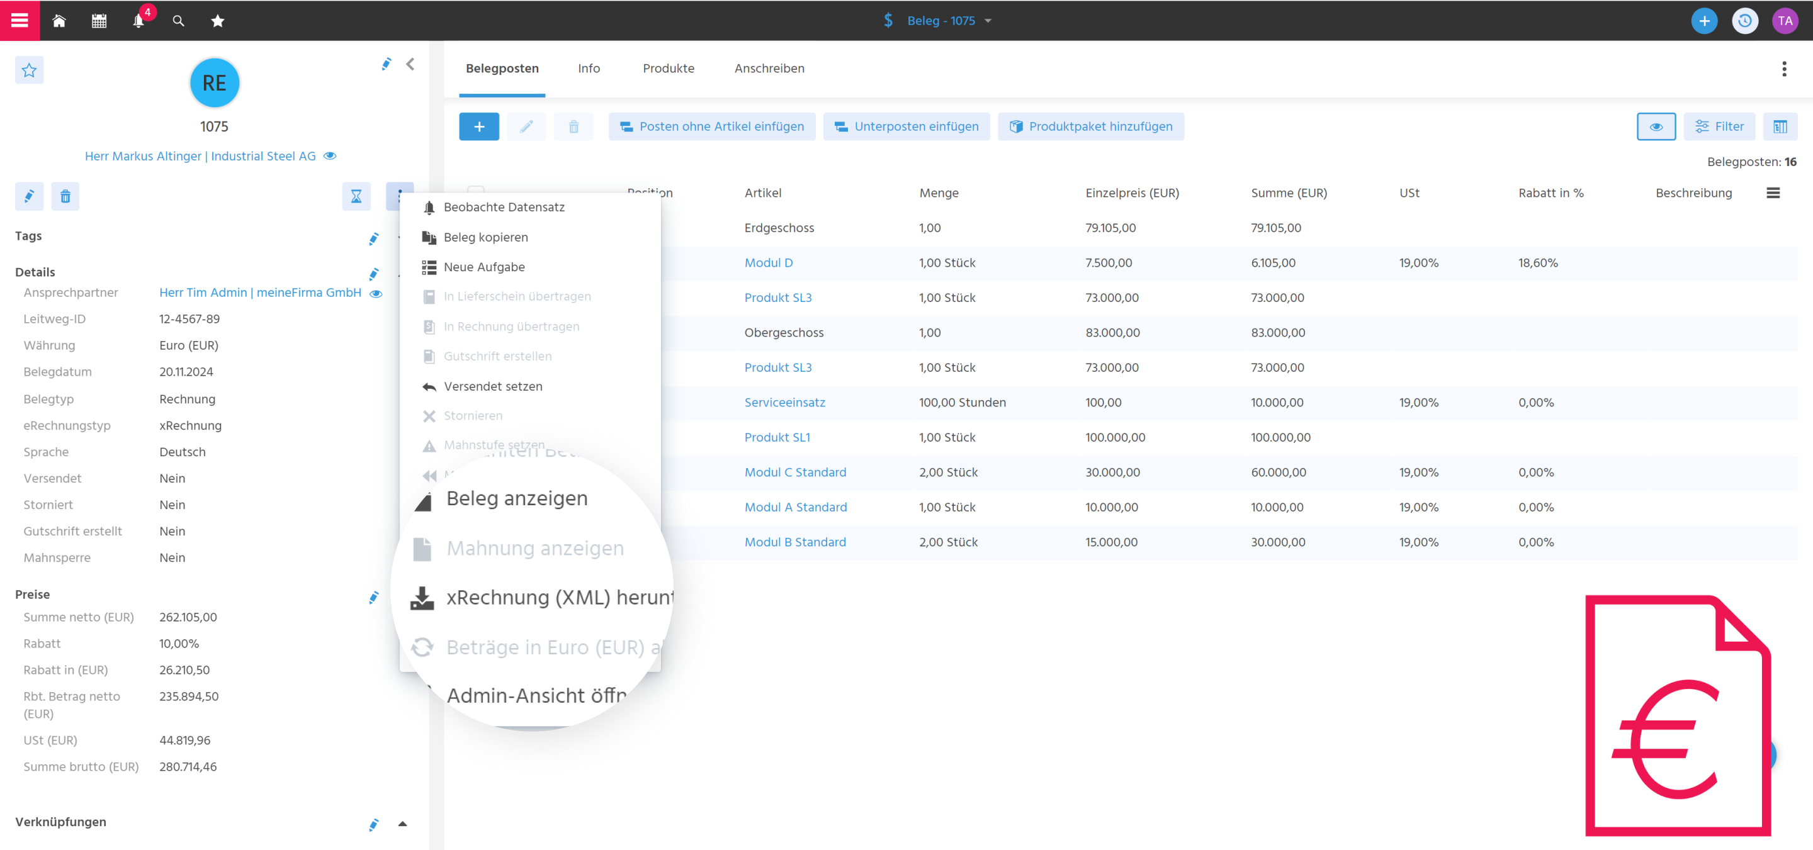Sort by the Artikel column header
The width and height of the screenshot is (1813, 850).
[x=763, y=193]
